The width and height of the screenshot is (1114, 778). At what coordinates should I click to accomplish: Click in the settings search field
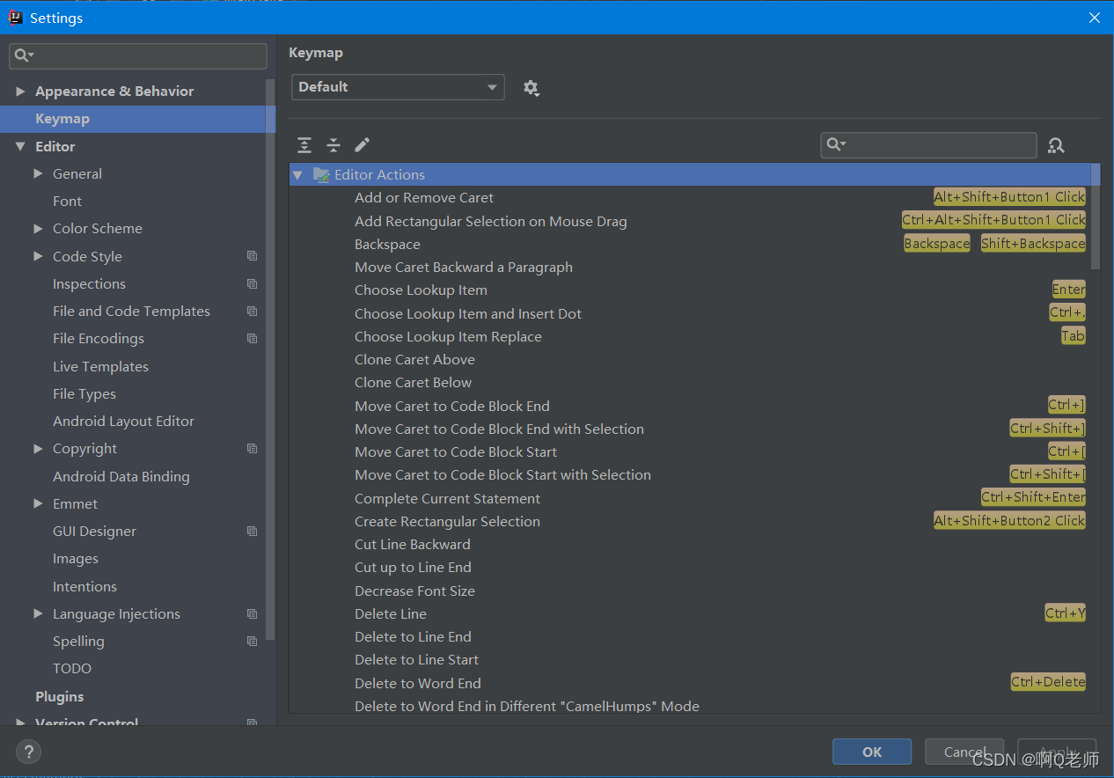point(138,55)
